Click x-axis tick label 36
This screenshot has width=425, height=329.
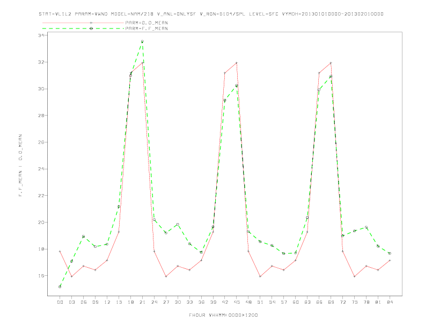pos(201,302)
